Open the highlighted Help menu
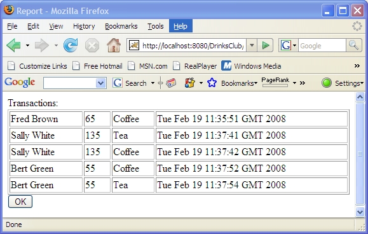This screenshot has width=368, height=234. (x=181, y=26)
